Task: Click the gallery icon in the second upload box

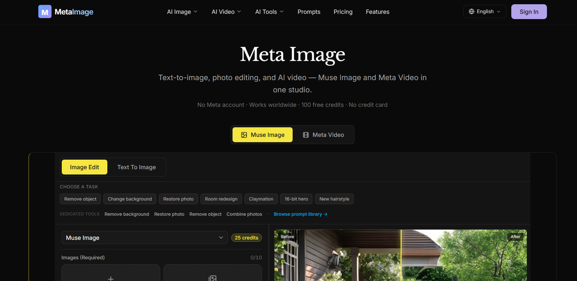Action: [213, 278]
